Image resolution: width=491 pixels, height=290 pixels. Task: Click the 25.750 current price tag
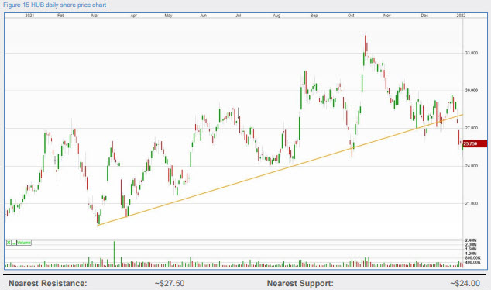point(475,143)
